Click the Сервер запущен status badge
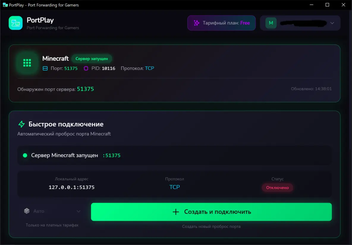Image resolution: width=352 pixels, height=245 pixels. [x=92, y=58]
